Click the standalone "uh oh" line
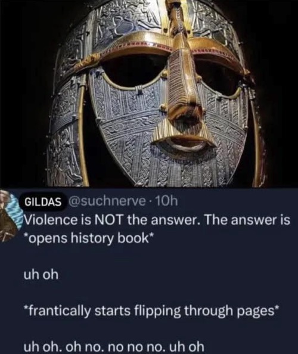The image size is (298, 354). click(41, 275)
